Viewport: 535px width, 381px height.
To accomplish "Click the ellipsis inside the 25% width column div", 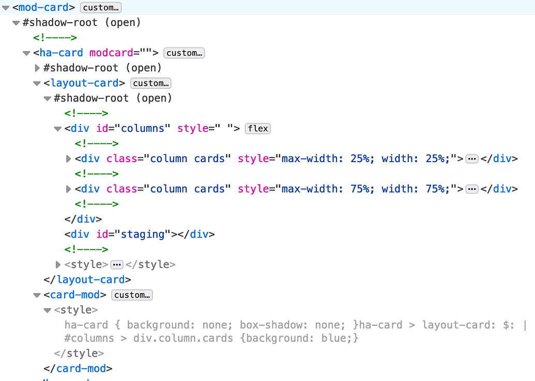I will [472, 158].
